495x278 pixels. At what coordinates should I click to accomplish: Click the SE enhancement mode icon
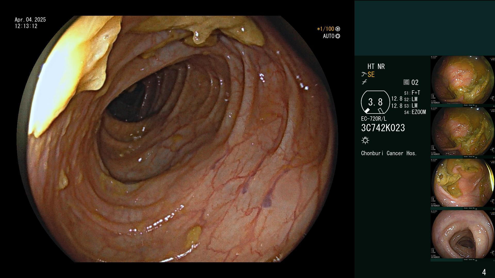click(364, 74)
